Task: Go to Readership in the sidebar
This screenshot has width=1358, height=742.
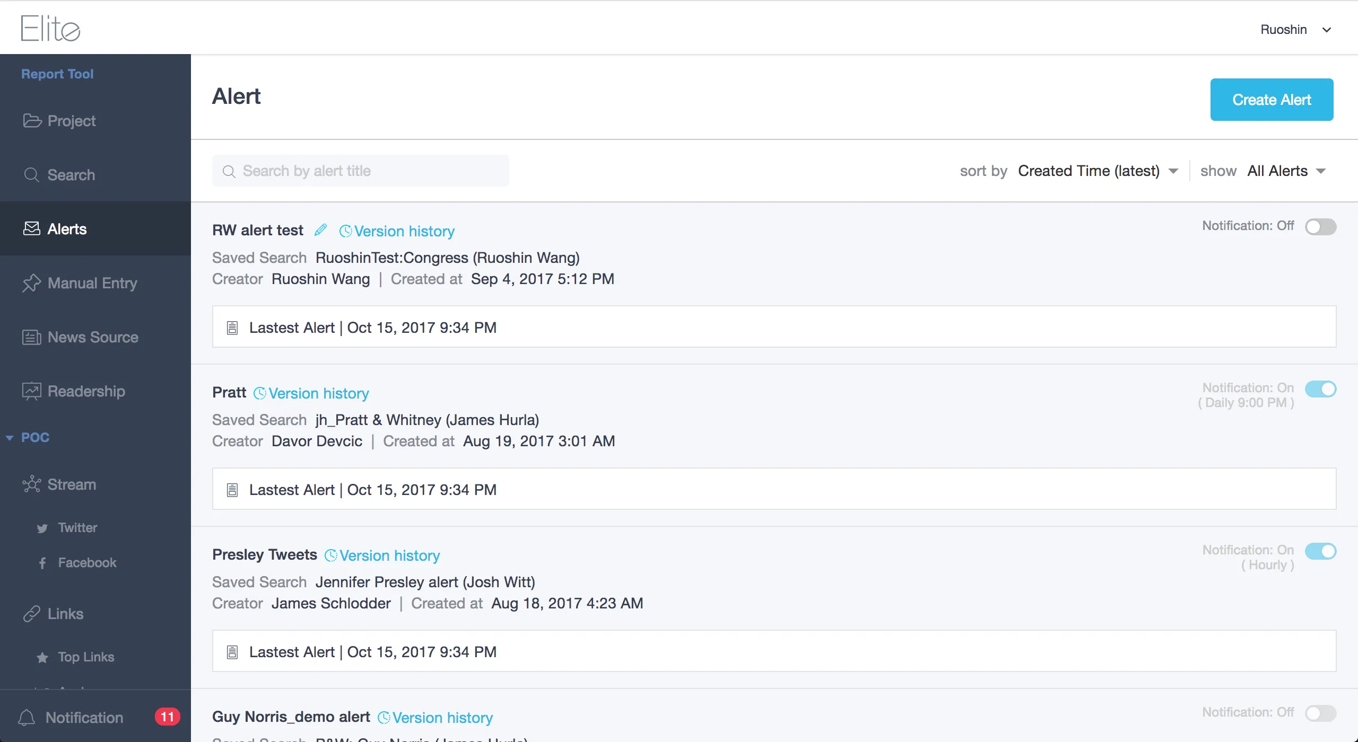Action: tap(95, 391)
